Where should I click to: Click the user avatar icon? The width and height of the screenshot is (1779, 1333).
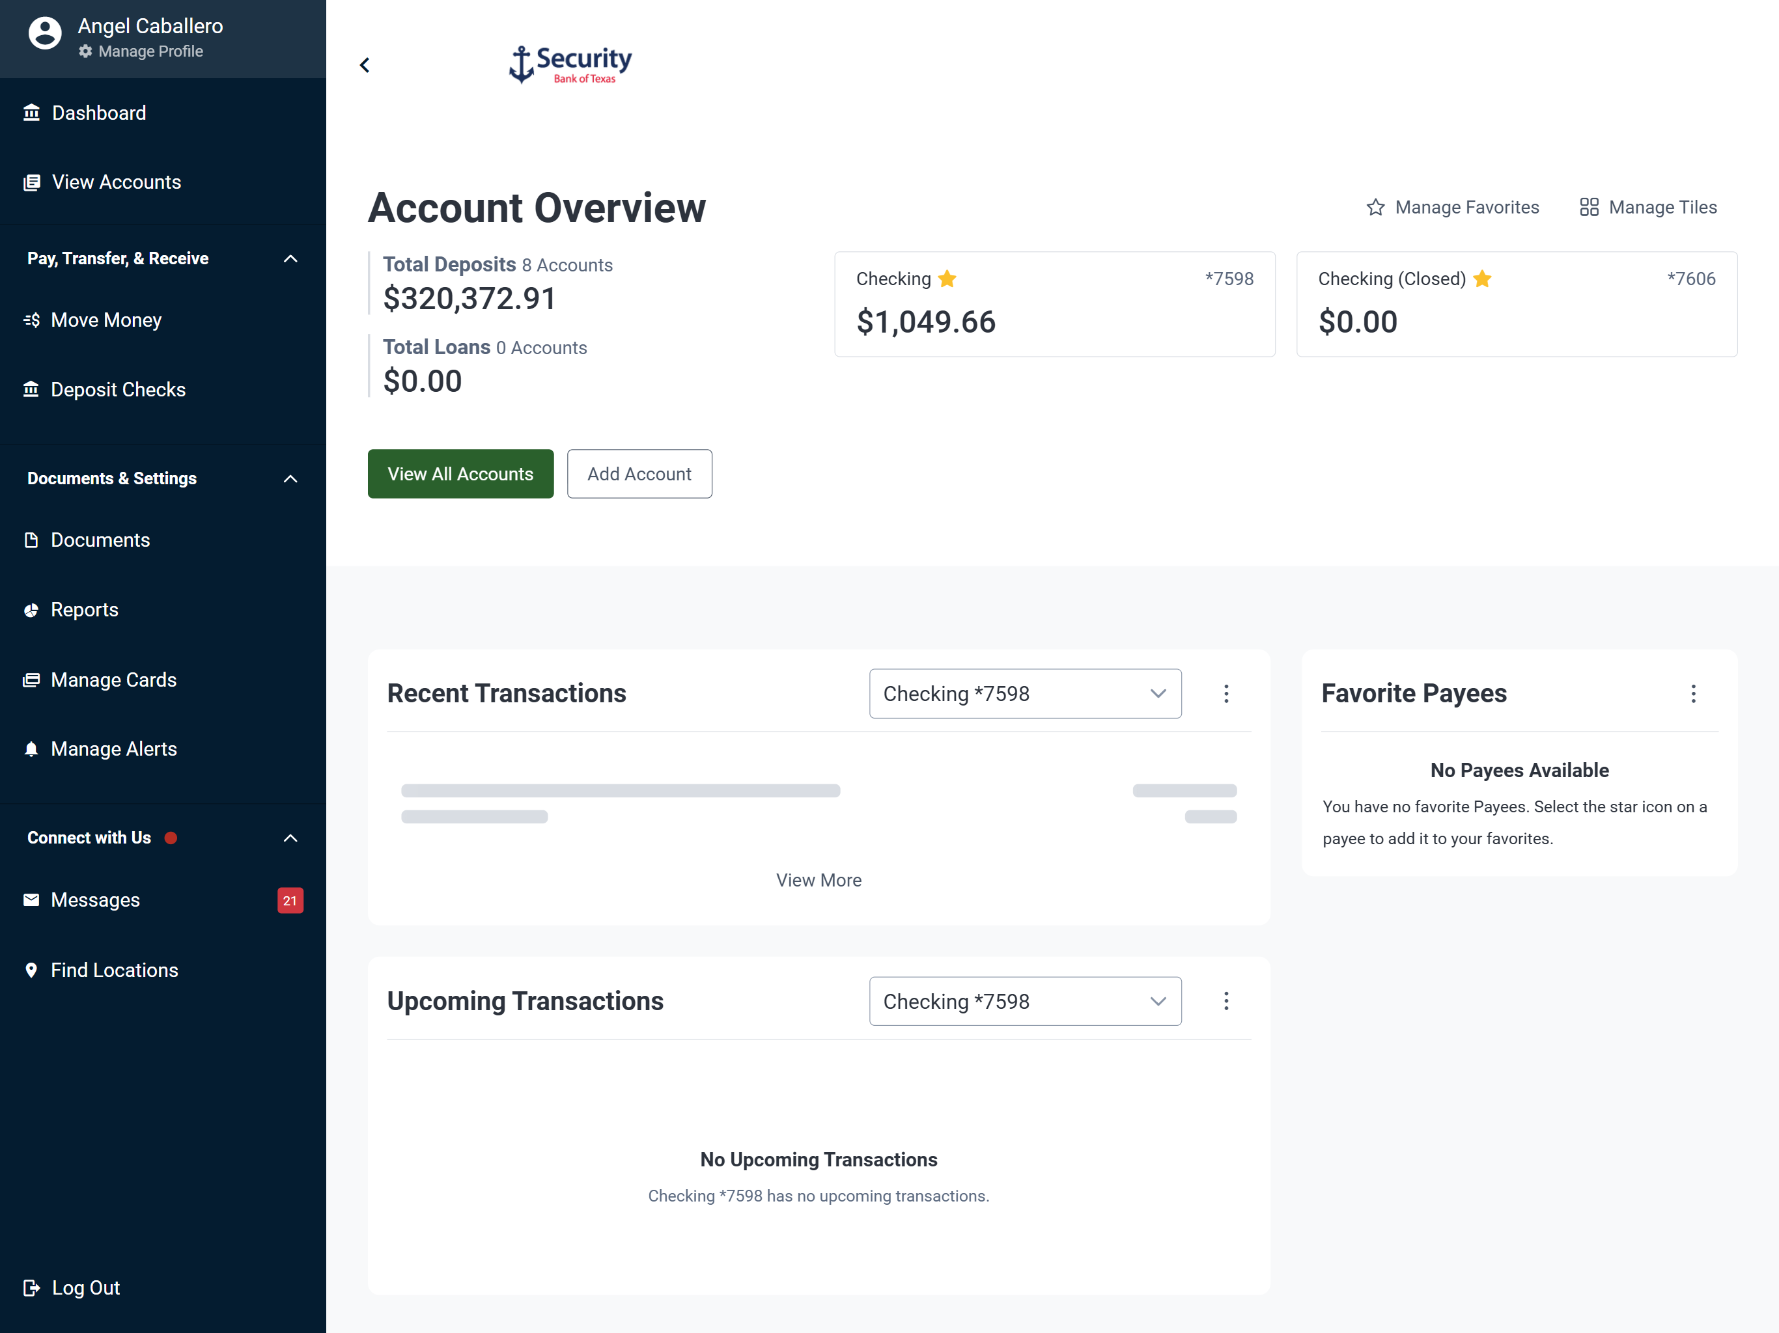45,33
